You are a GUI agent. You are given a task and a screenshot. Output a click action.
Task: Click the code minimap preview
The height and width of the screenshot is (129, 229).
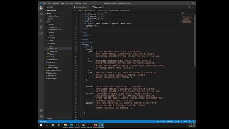187,18
